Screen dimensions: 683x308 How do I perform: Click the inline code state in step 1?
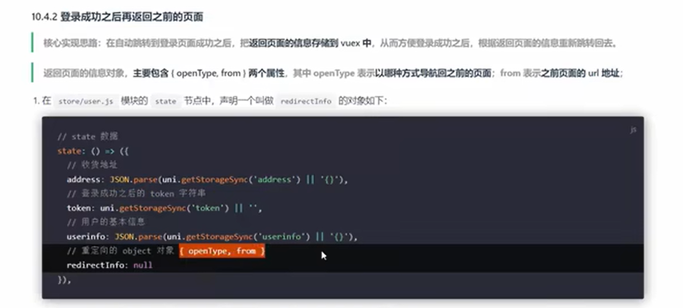pos(166,101)
